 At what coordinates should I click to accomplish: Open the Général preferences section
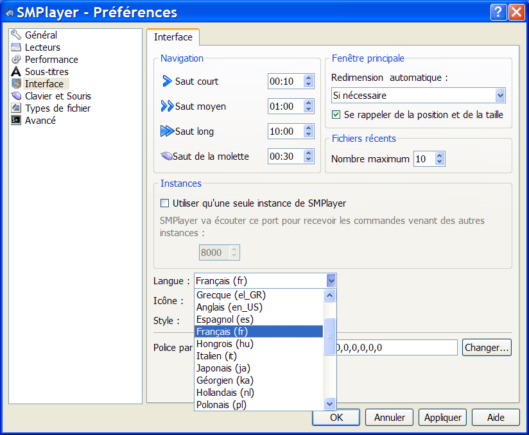41,35
